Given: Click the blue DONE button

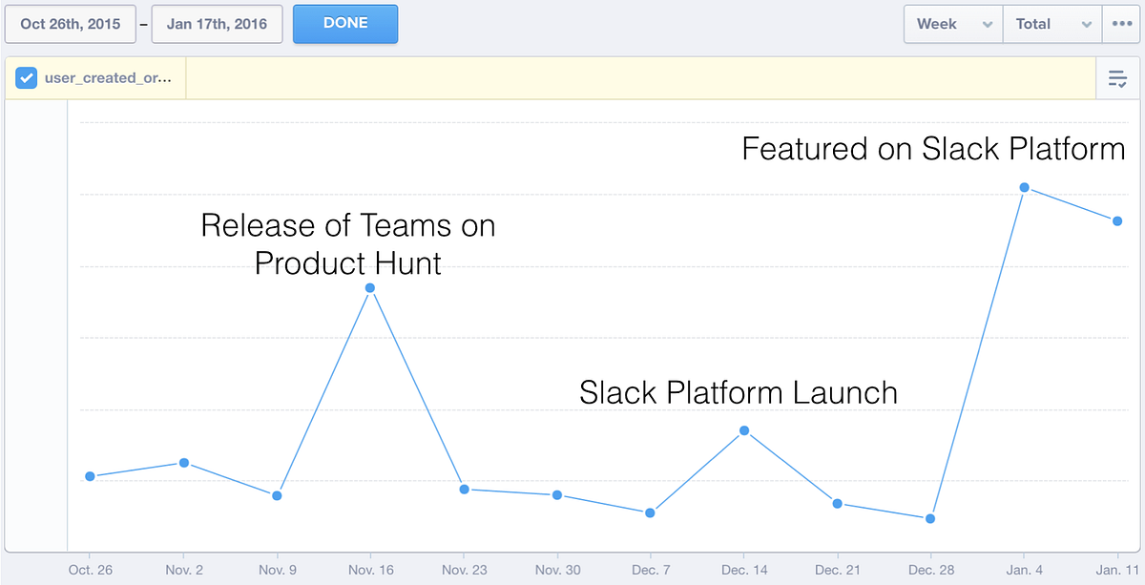Looking at the screenshot, I should pos(345,24).
